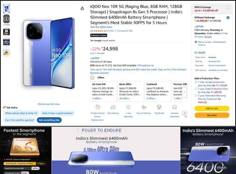Viewport: 236px width, 174px height.
Task: Click the Free Delivery truck icon
Action: point(113,107)
